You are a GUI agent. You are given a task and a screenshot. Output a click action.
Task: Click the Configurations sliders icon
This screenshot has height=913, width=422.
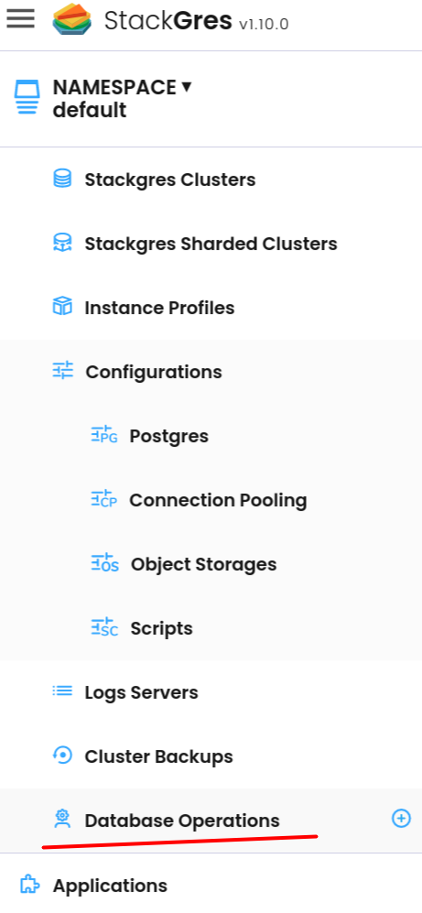click(63, 370)
